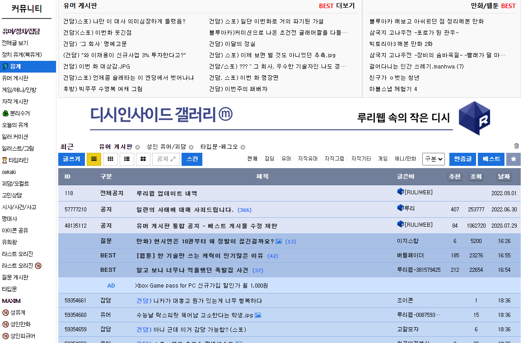Click the star favorites button
This screenshot has width=523, height=343.
coord(513,159)
